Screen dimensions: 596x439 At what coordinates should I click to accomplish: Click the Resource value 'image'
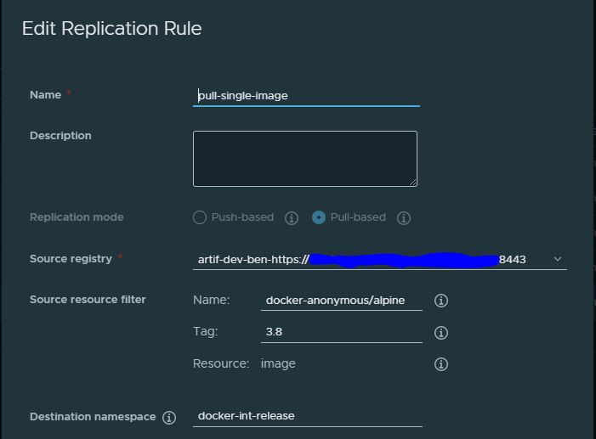278,363
